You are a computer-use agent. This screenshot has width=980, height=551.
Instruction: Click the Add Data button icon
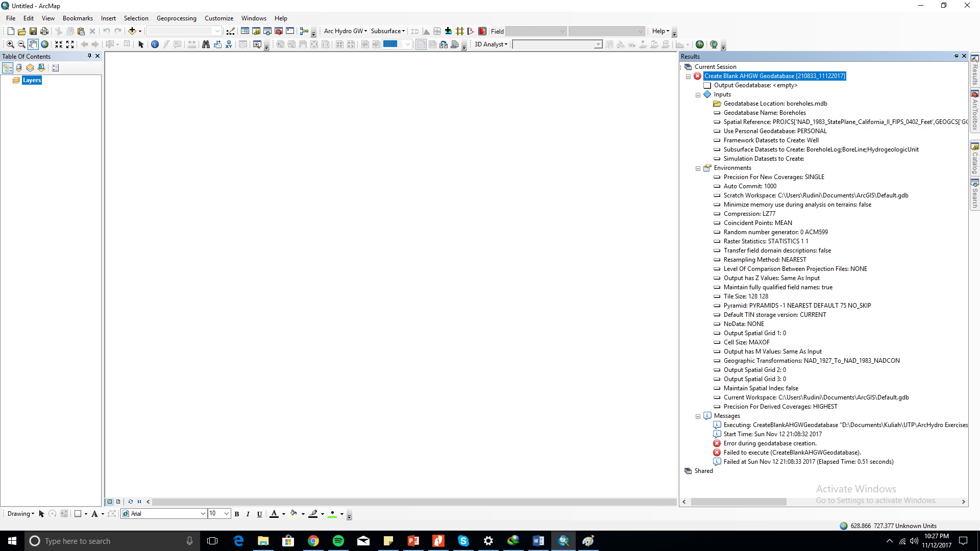pyautogui.click(x=132, y=31)
